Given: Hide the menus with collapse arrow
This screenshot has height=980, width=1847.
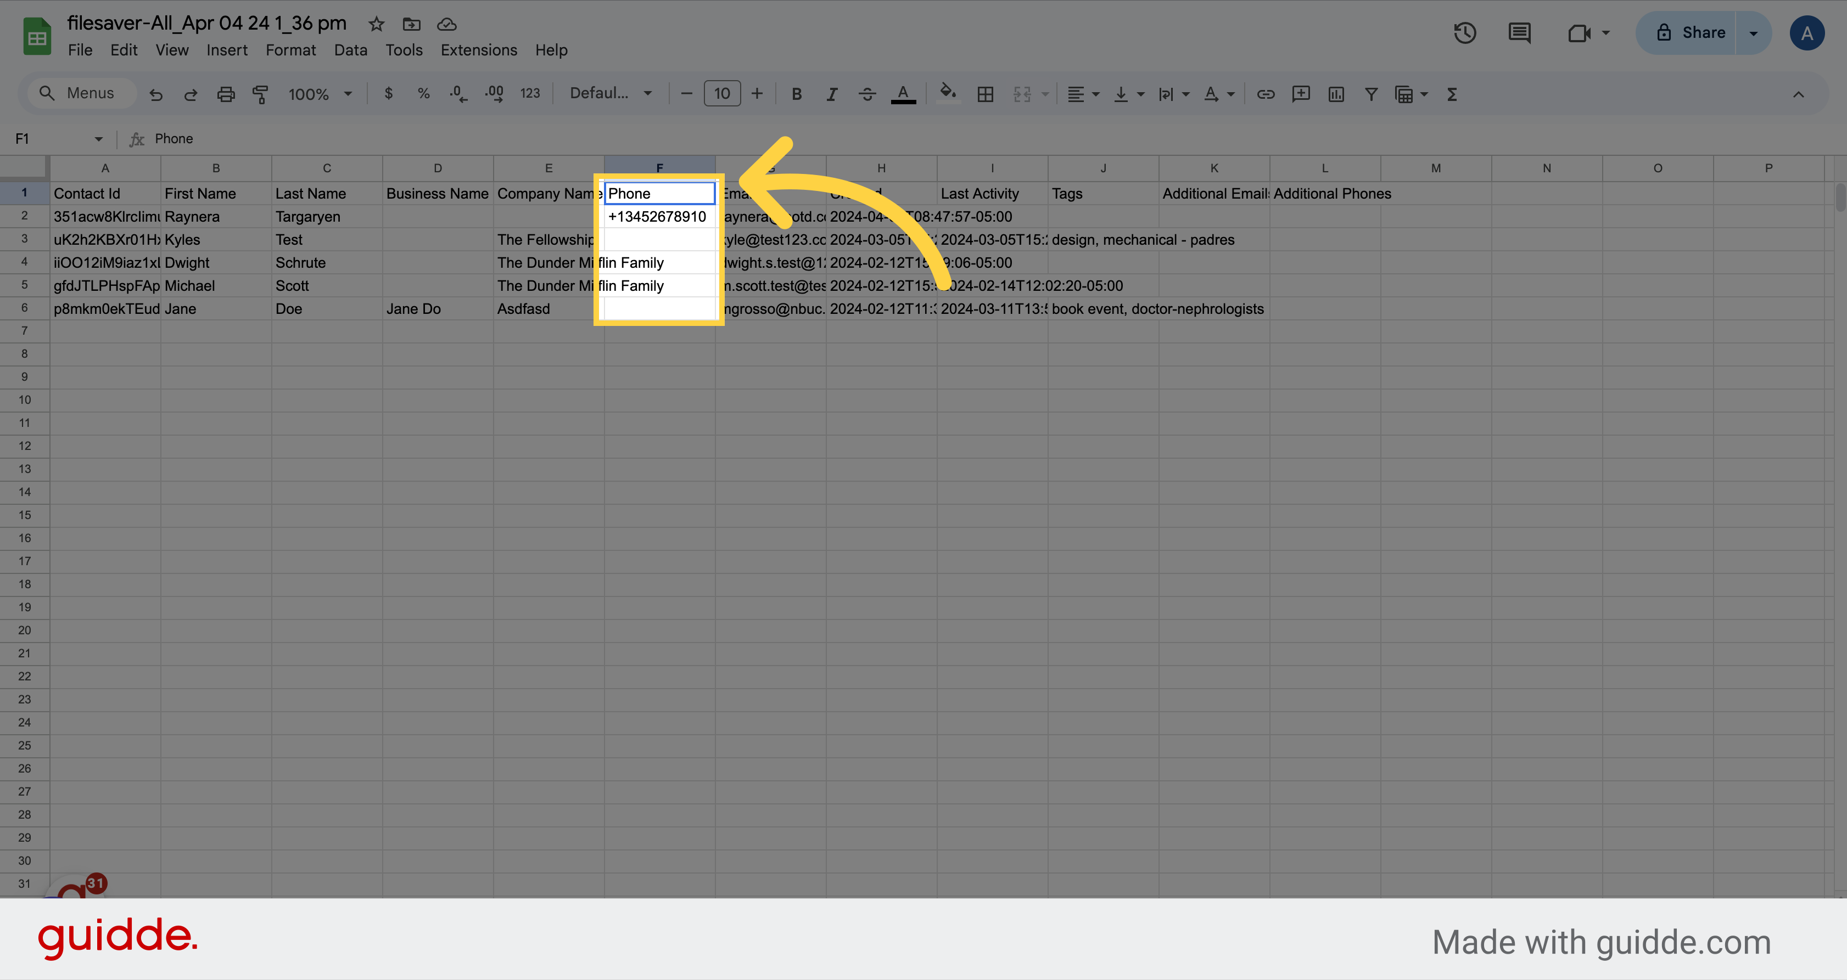Looking at the screenshot, I should pyautogui.click(x=1798, y=94).
